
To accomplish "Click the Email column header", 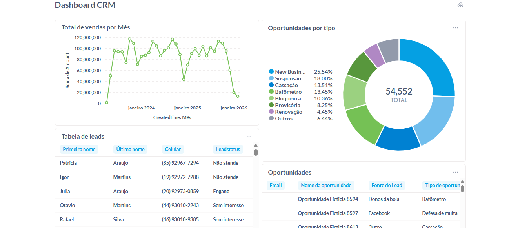I will point(276,185).
